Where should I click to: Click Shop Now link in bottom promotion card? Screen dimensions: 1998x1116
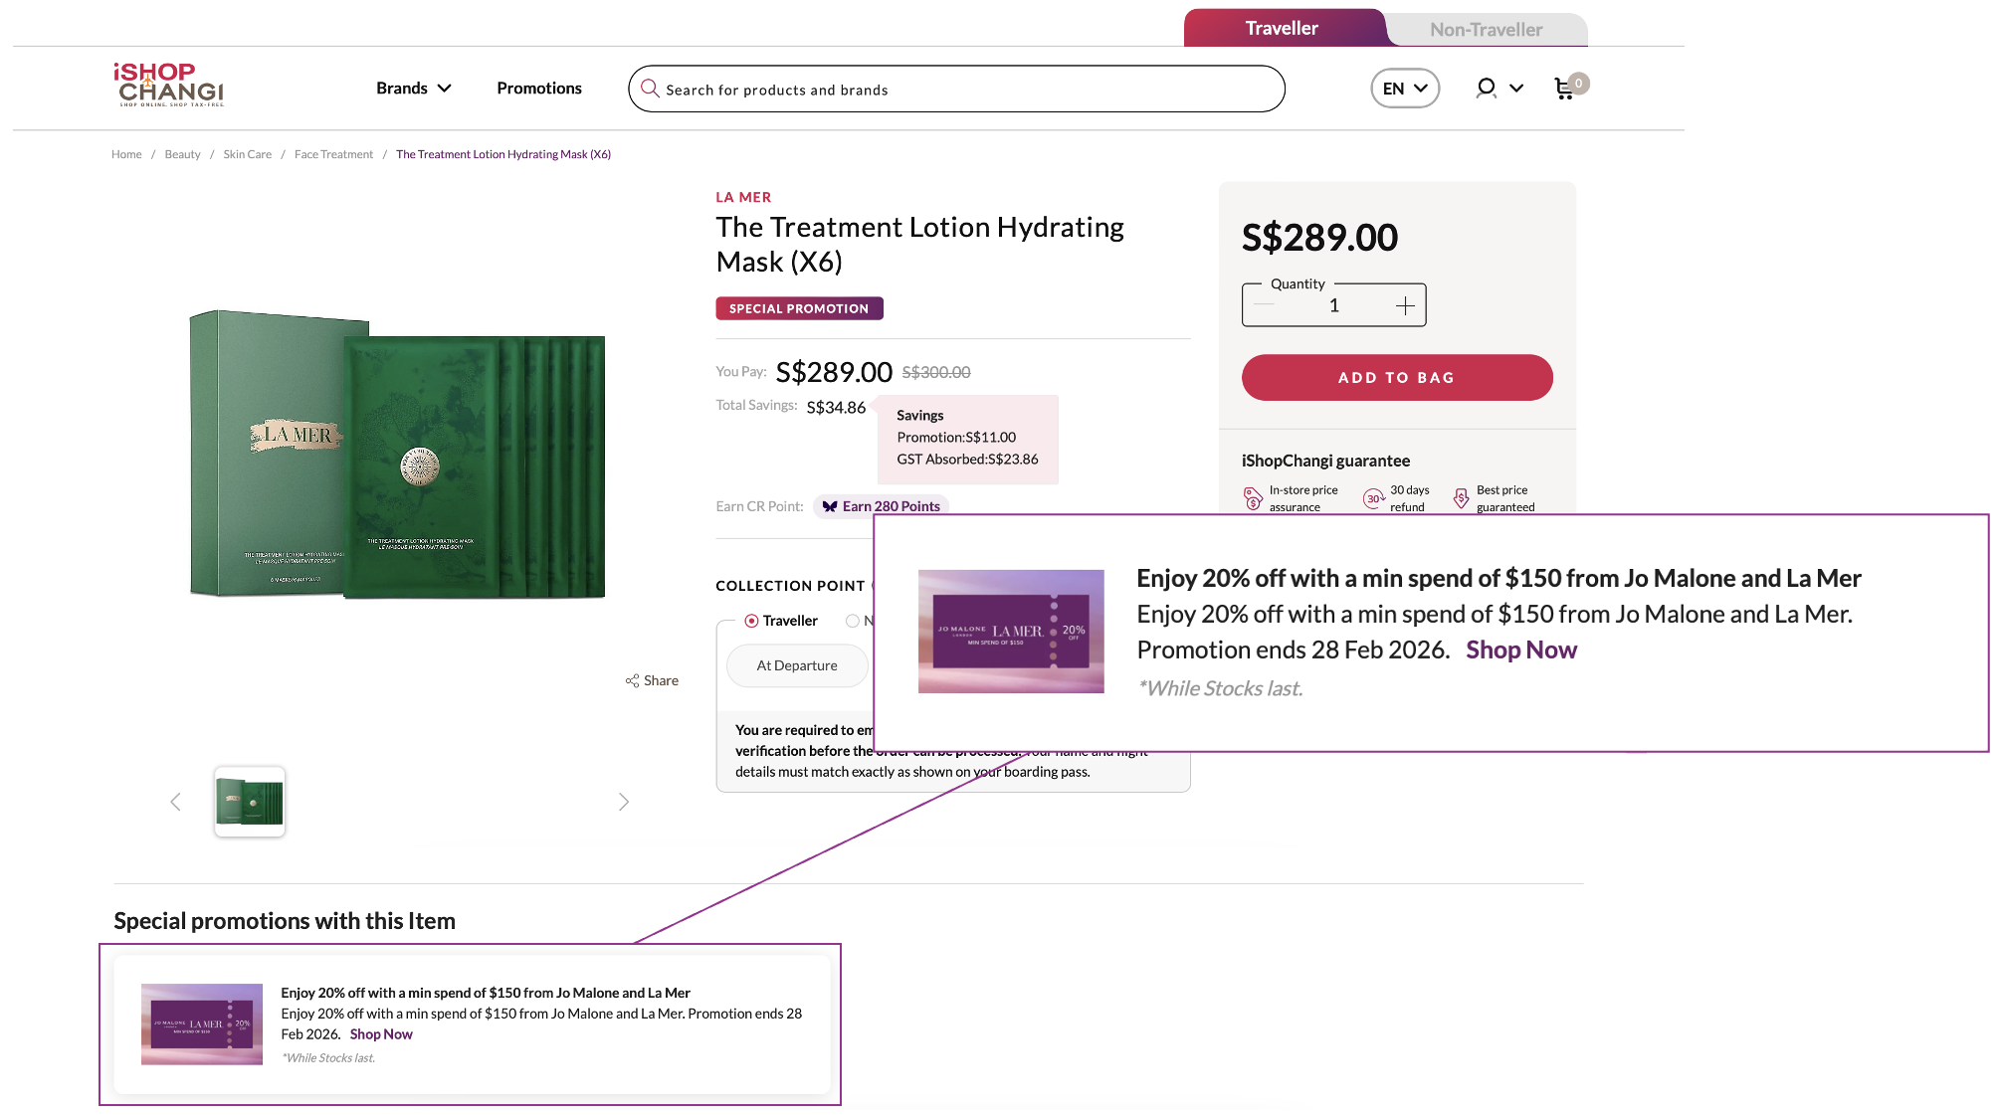coord(381,1034)
